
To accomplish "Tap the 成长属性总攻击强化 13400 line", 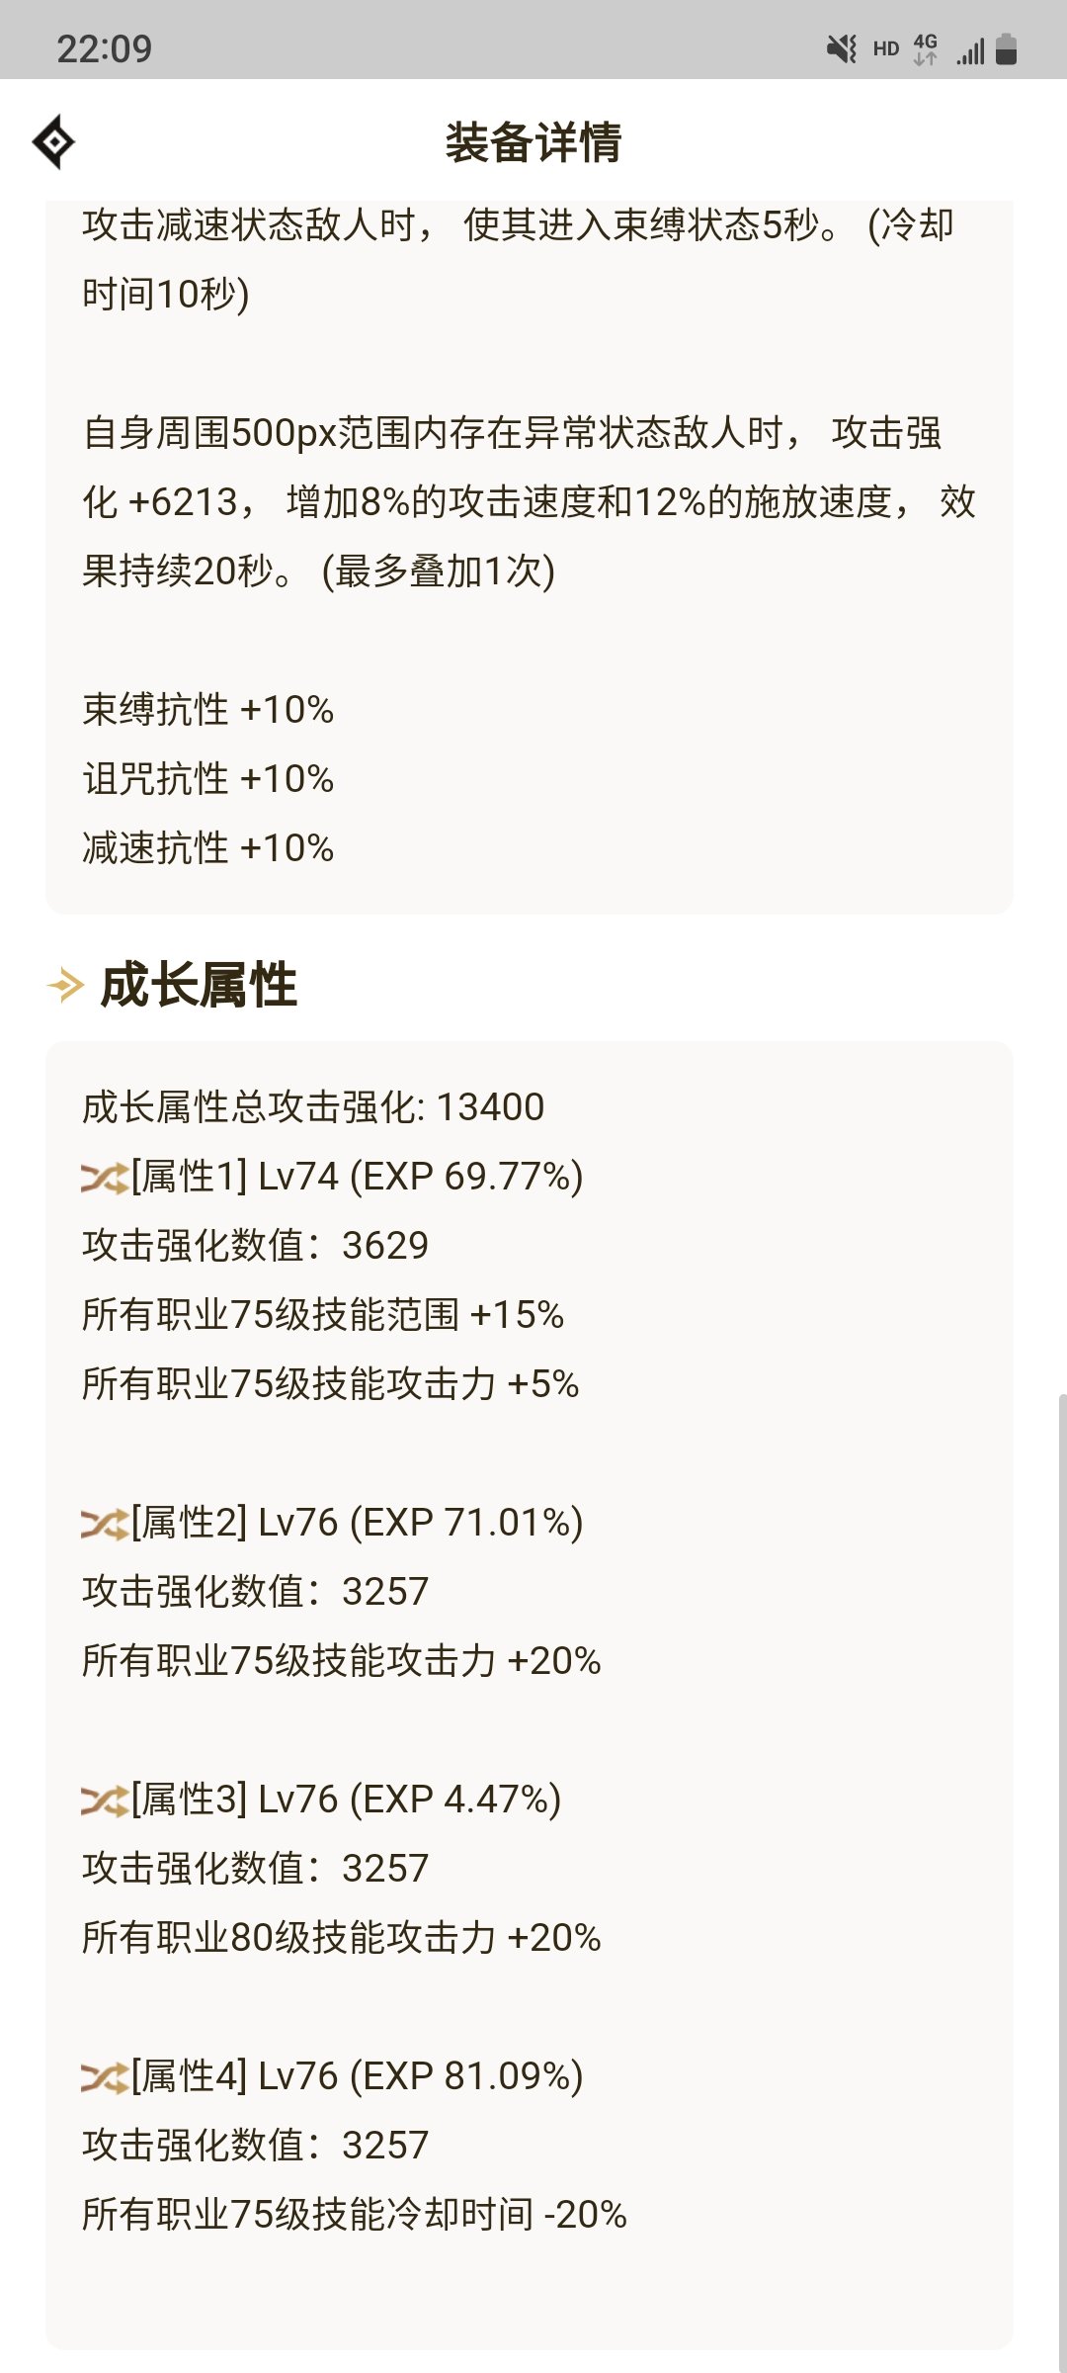I will (313, 1107).
